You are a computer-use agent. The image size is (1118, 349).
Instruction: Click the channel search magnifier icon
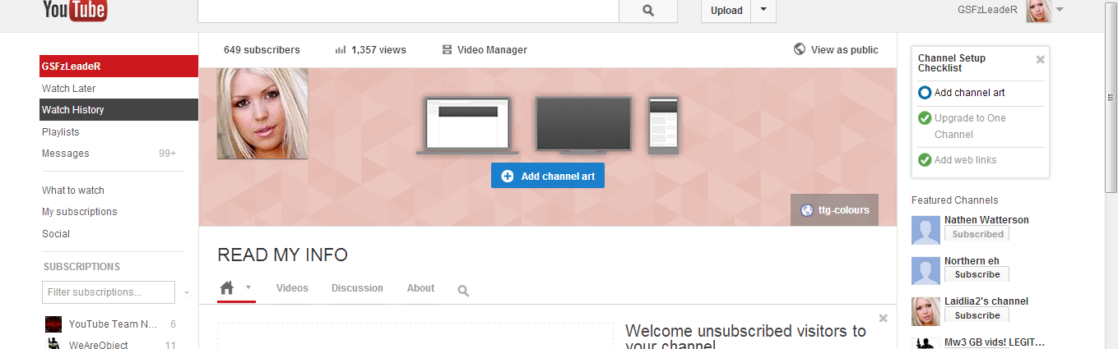(x=463, y=291)
